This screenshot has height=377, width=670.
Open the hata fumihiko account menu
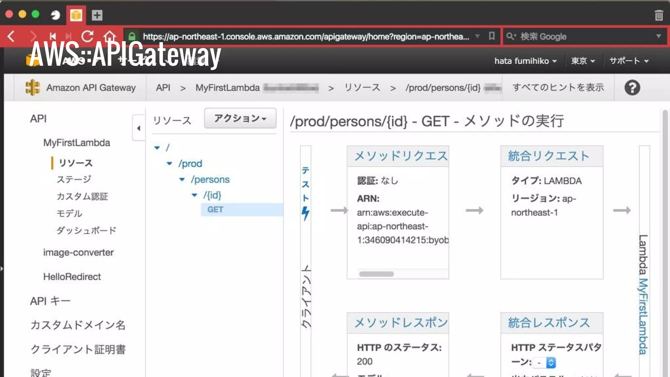525,61
